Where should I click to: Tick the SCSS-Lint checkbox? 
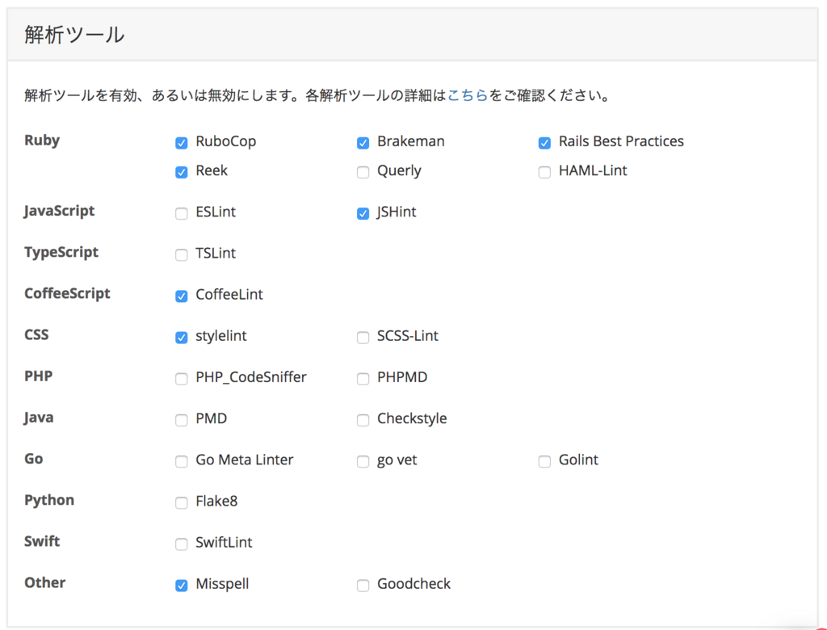pos(363,338)
